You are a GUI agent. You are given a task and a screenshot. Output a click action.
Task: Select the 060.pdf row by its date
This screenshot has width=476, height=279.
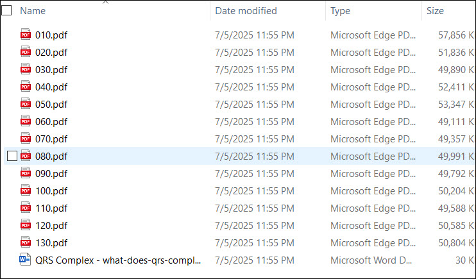pyautogui.click(x=255, y=121)
